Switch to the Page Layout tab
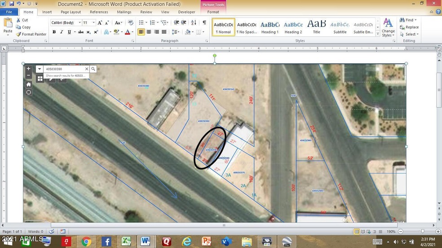The image size is (442, 248). pos(71,12)
